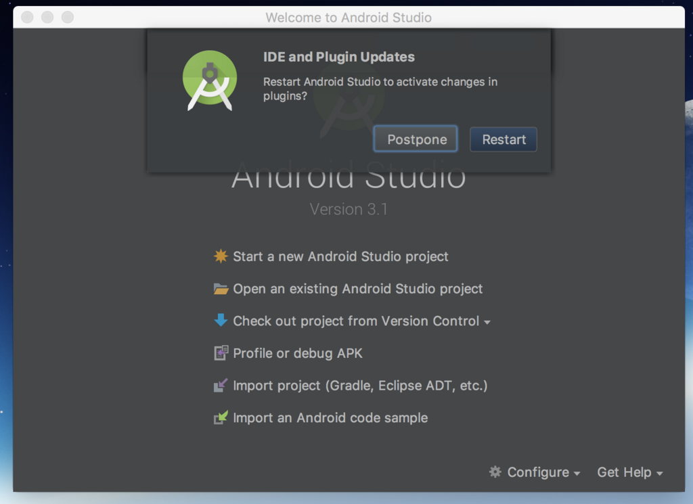
Task: Click the Restart button
Action: pyautogui.click(x=504, y=139)
